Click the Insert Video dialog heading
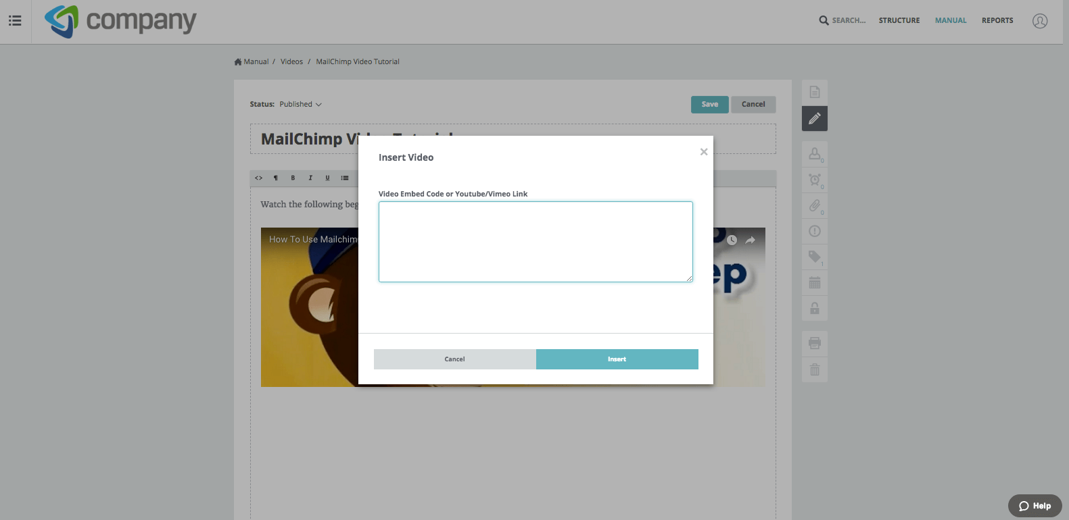Image resolution: width=1069 pixels, height=520 pixels. tap(406, 157)
